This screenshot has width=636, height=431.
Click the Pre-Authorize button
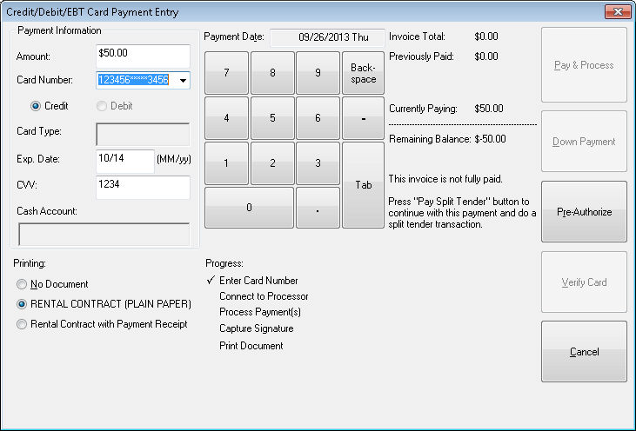584,212
